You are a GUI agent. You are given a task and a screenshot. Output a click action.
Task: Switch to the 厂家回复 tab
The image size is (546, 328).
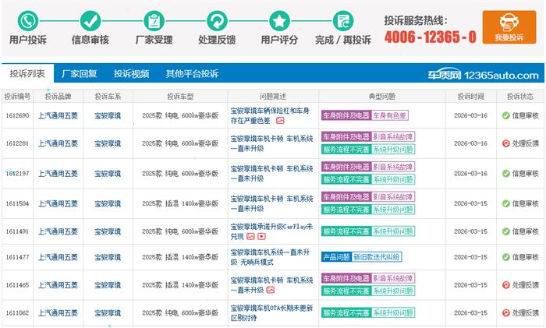tap(80, 74)
